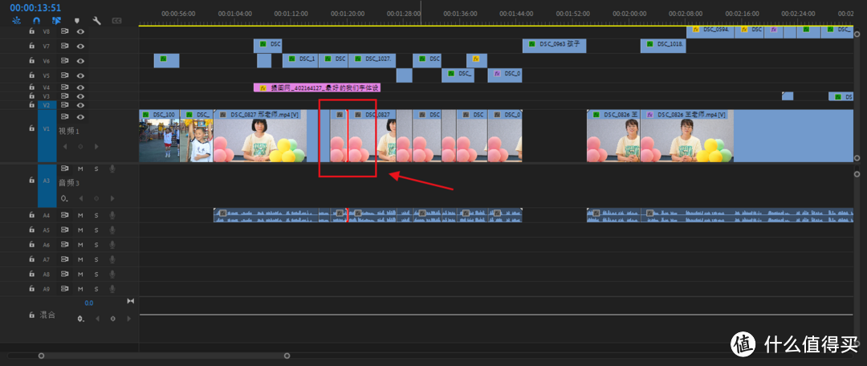The height and width of the screenshot is (366, 867).
Task: Toggle sync lock on track V5
Action: coord(65,75)
